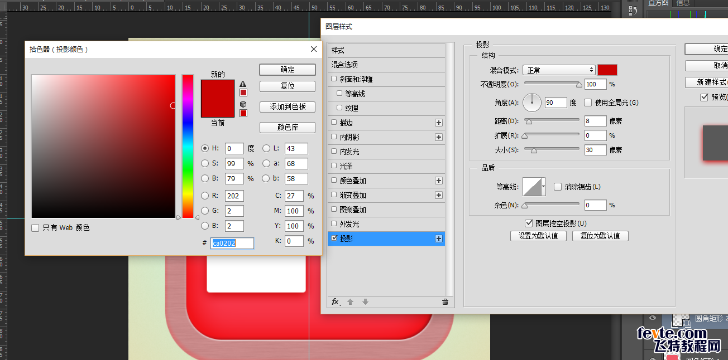The image size is (728, 360).
Task: Click the rainbow hue slider strip
Action: tap(188, 147)
